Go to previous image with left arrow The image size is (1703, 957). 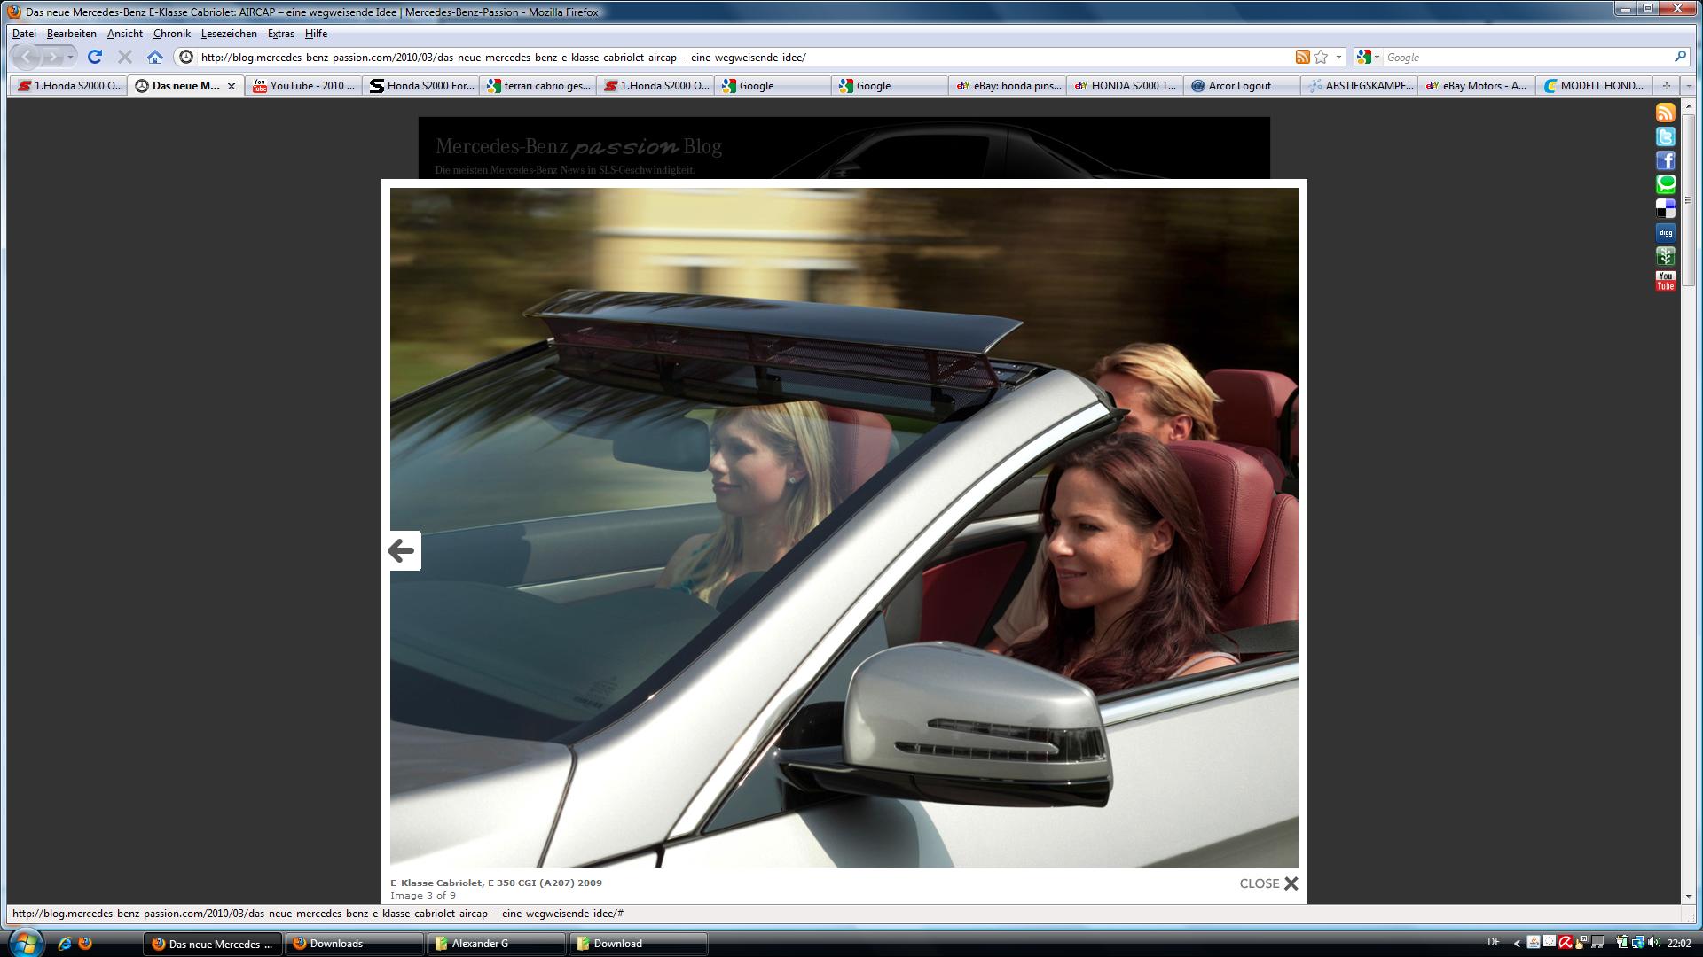(x=402, y=551)
